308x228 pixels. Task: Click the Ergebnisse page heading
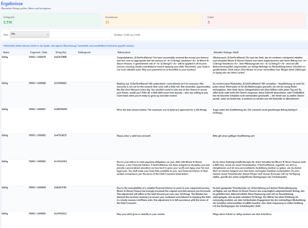tap(12, 4)
